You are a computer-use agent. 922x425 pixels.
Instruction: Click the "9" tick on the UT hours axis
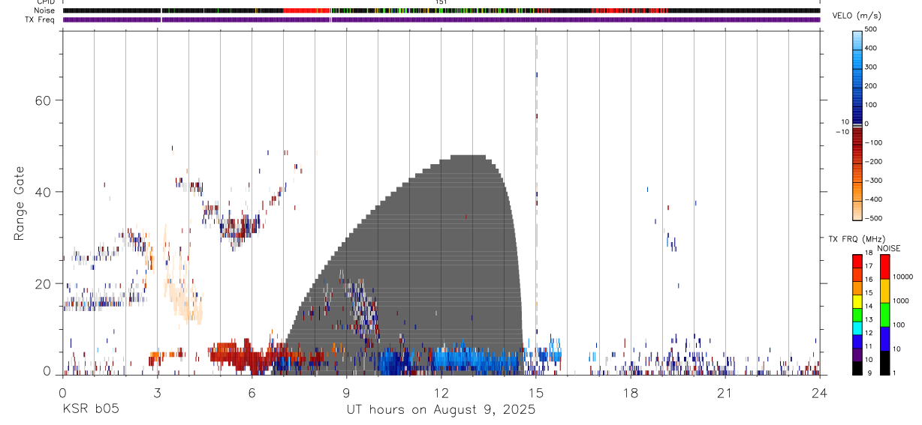pos(346,392)
